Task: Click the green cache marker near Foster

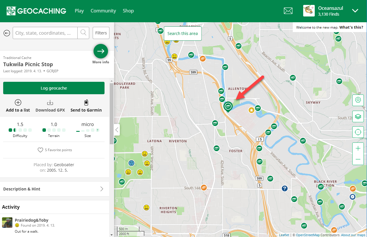Action: point(216,148)
